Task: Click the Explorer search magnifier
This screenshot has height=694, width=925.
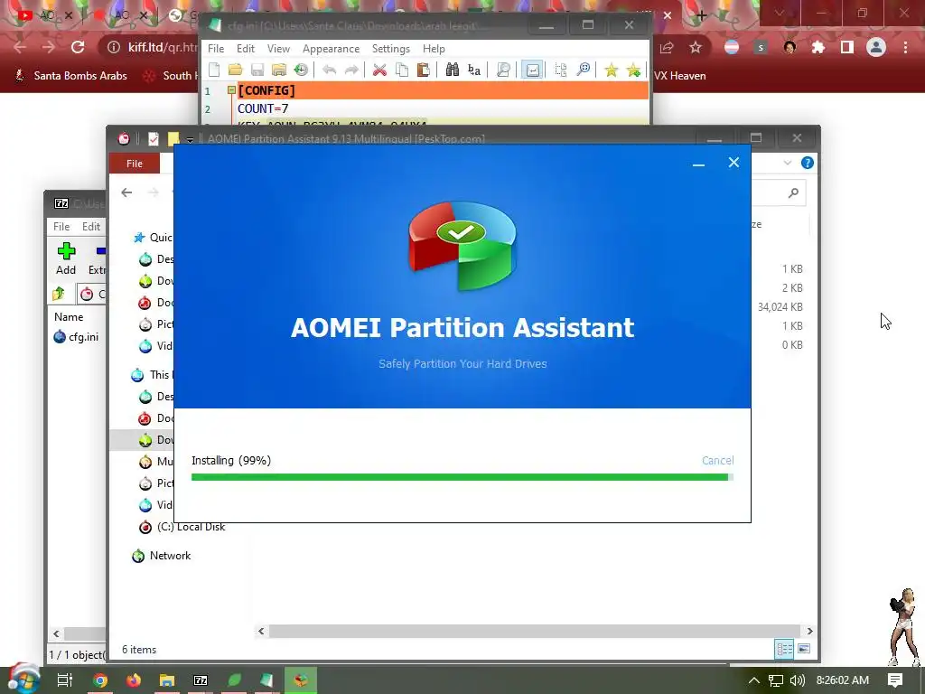Action: pyautogui.click(x=793, y=192)
